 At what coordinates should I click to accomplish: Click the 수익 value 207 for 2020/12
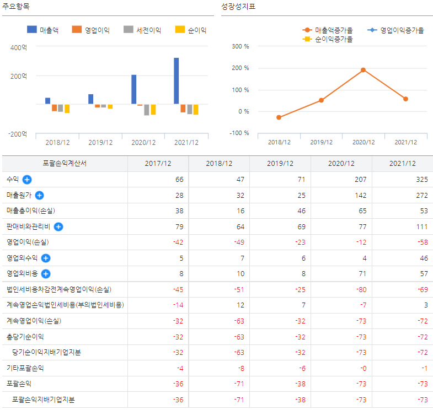360,180
